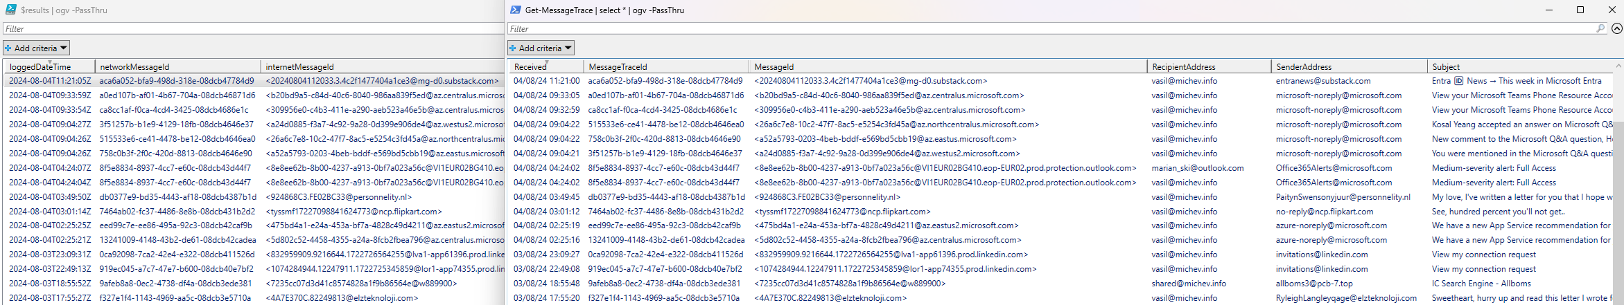Sort by MessageTraceId column header
Screen dimensions: 1624x305
[x=618, y=67]
